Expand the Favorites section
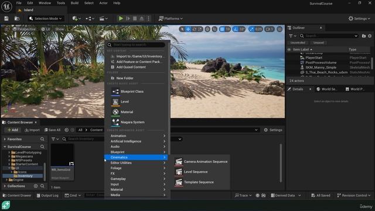Image resolution: width=375 pixels, height=211 pixels. (x=5, y=139)
